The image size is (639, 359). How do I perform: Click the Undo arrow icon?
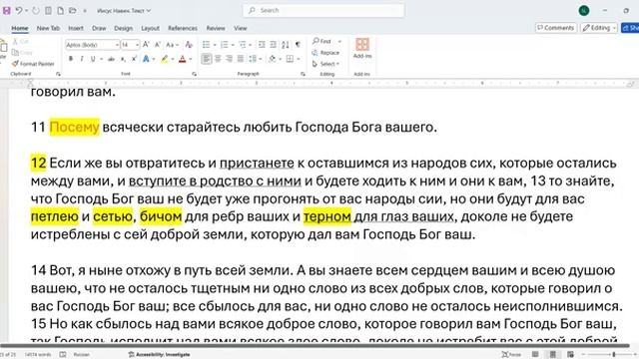click(x=19, y=11)
